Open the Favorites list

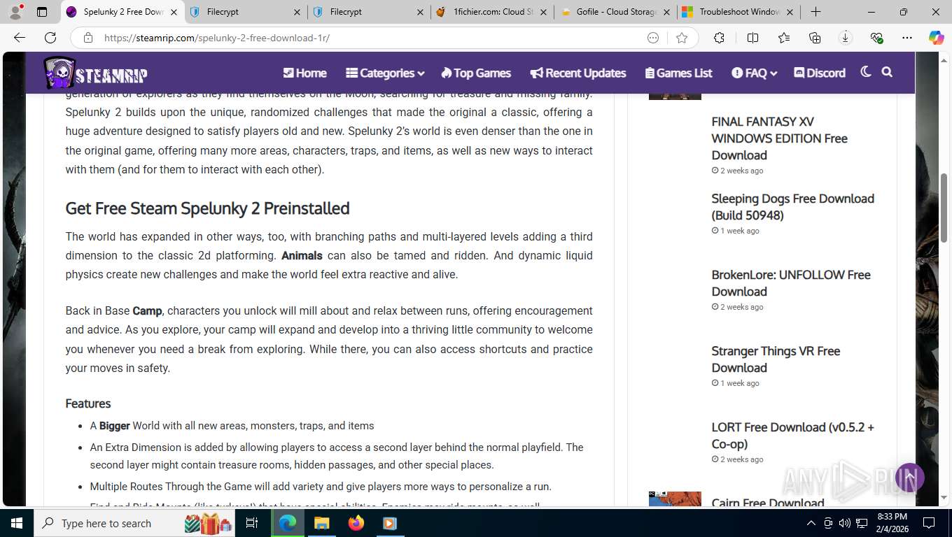click(783, 38)
